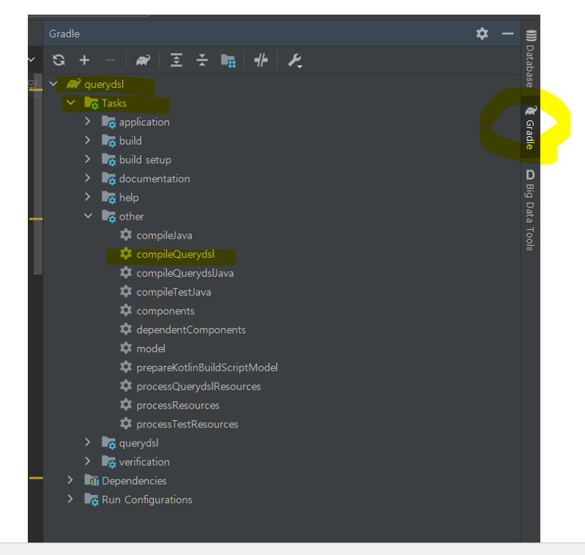This screenshot has width=585, height=555.
Task: Click the build setup label
Action: (x=145, y=160)
